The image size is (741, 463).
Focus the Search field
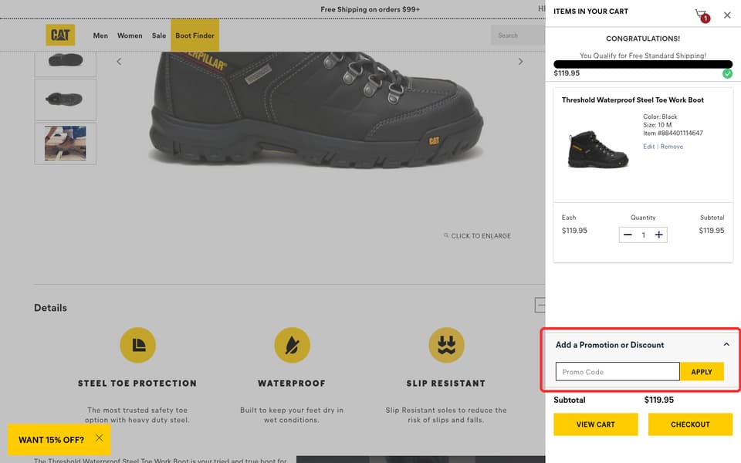click(x=518, y=35)
